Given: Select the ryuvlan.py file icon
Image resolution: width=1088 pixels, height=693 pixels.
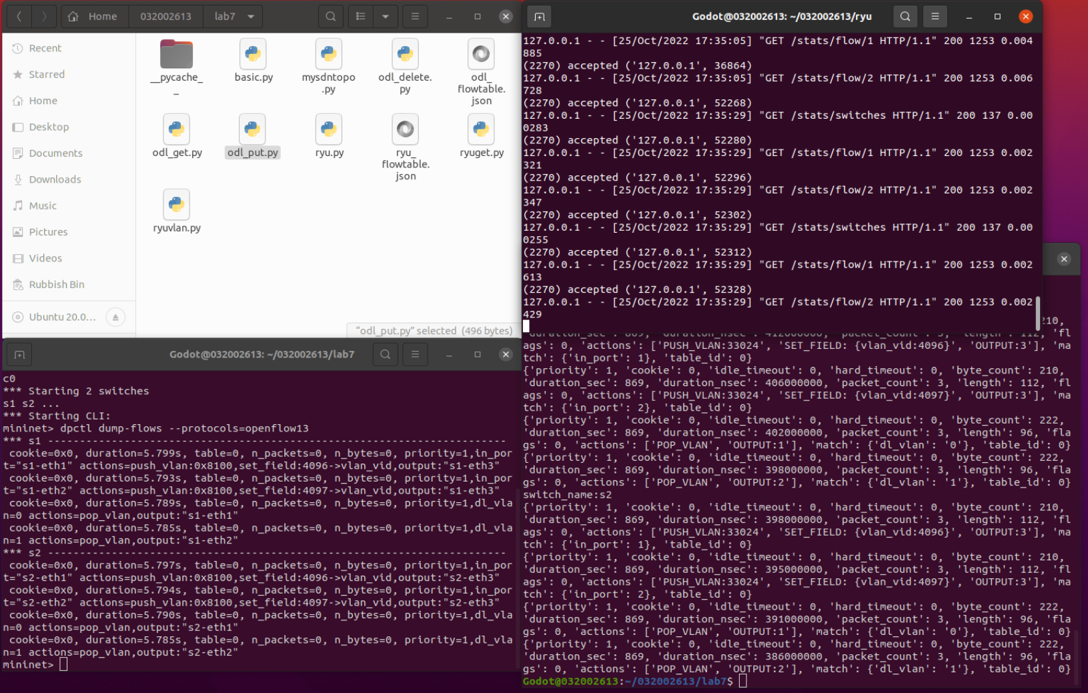Looking at the screenshot, I should point(177,205).
